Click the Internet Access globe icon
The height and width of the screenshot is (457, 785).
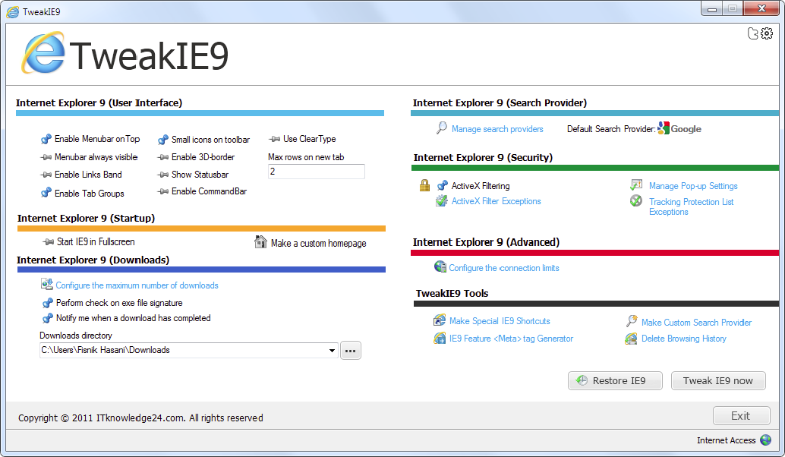click(x=765, y=440)
